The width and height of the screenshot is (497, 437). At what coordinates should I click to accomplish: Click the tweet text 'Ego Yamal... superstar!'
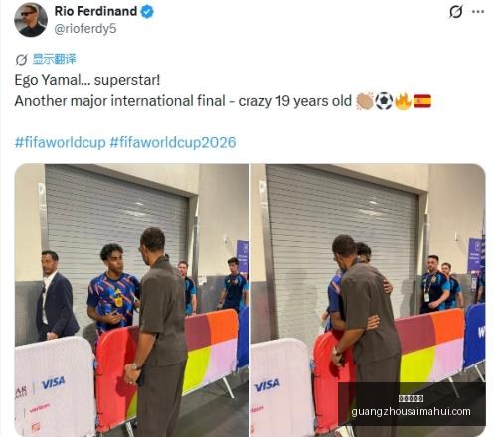[x=87, y=80]
